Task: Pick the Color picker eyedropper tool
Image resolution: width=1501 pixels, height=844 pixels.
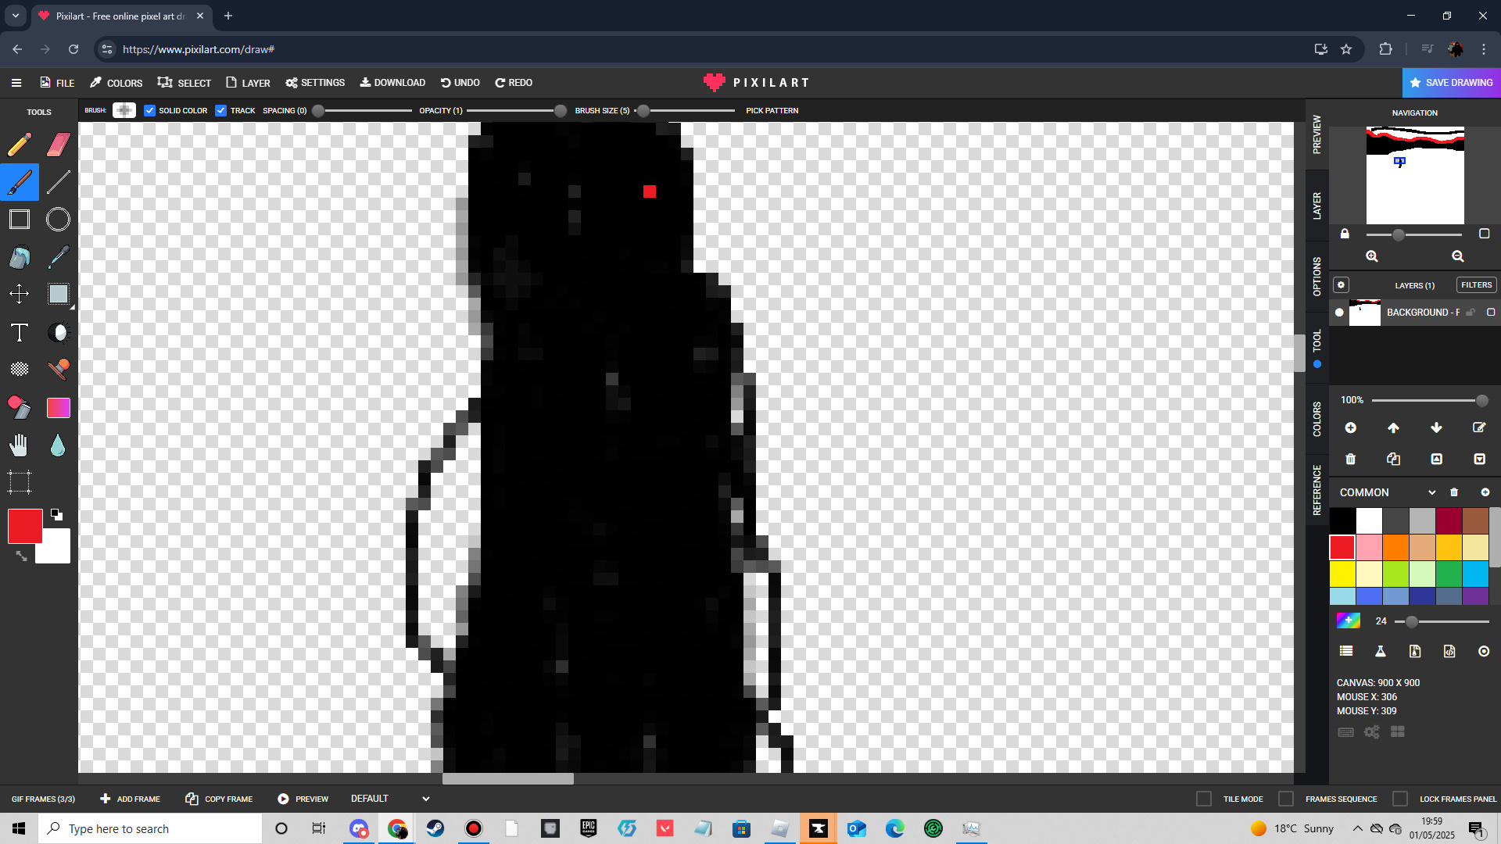Action: coord(59,257)
